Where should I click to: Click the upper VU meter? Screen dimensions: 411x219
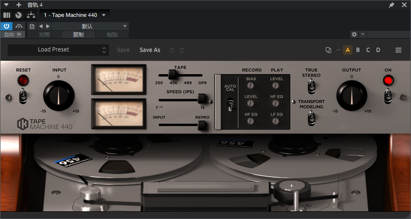[119, 79]
